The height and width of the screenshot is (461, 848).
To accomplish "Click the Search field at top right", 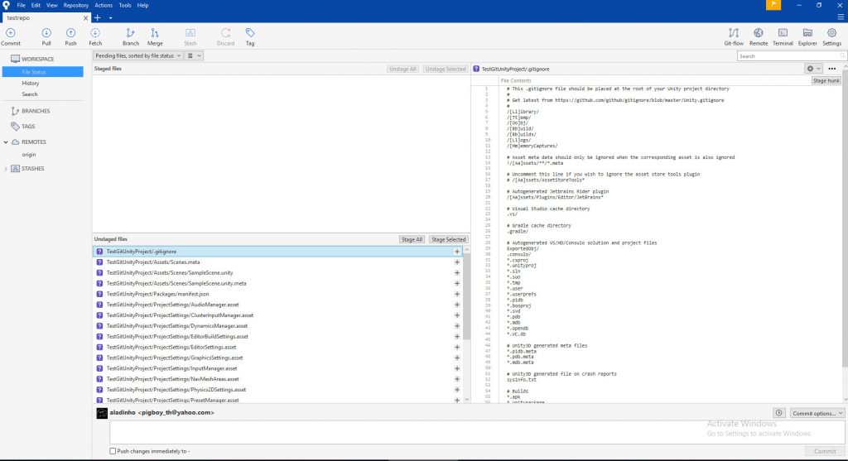I will [x=791, y=56].
